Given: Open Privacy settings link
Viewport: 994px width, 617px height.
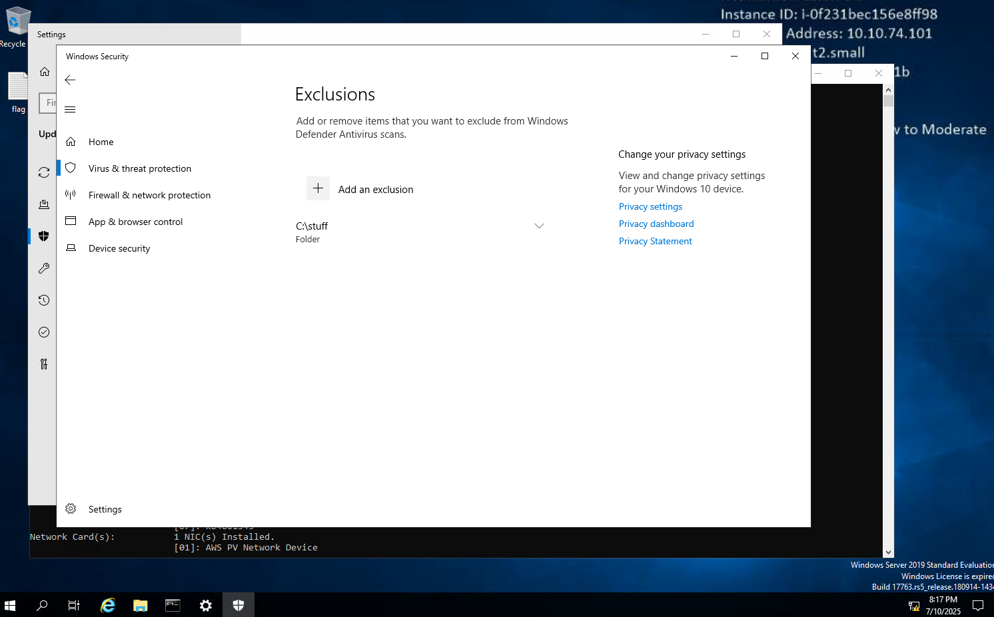Looking at the screenshot, I should [x=650, y=206].
